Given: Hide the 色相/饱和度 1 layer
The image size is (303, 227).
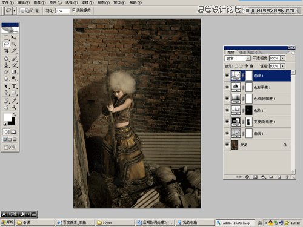Looking at the screenshot, I should (227, 99).
